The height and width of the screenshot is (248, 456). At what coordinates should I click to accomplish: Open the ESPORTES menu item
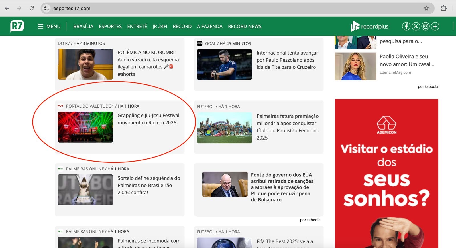(x=110, y=26)
